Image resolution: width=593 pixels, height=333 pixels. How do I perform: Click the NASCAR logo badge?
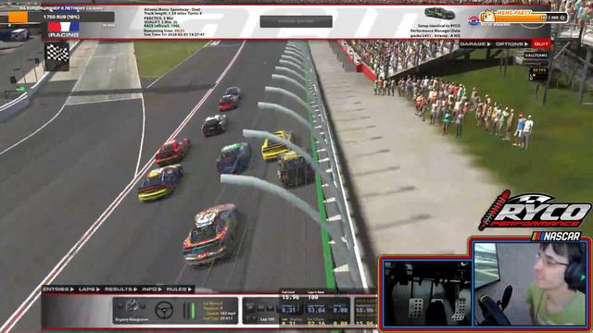coord(556,237)
